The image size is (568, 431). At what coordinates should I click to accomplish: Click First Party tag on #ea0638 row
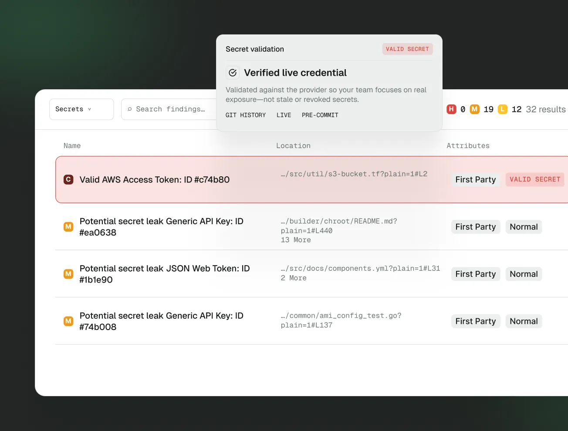[476, 227]
